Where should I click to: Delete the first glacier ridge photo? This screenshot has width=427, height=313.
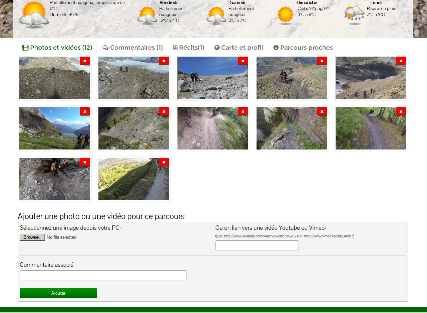point(85,61)
